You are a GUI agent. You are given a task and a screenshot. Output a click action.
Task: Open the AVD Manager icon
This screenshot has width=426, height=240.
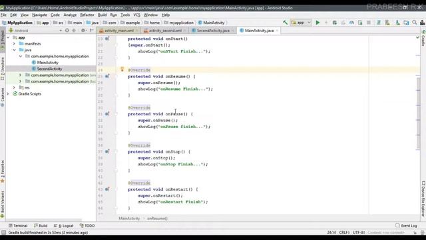pos(387,23)
